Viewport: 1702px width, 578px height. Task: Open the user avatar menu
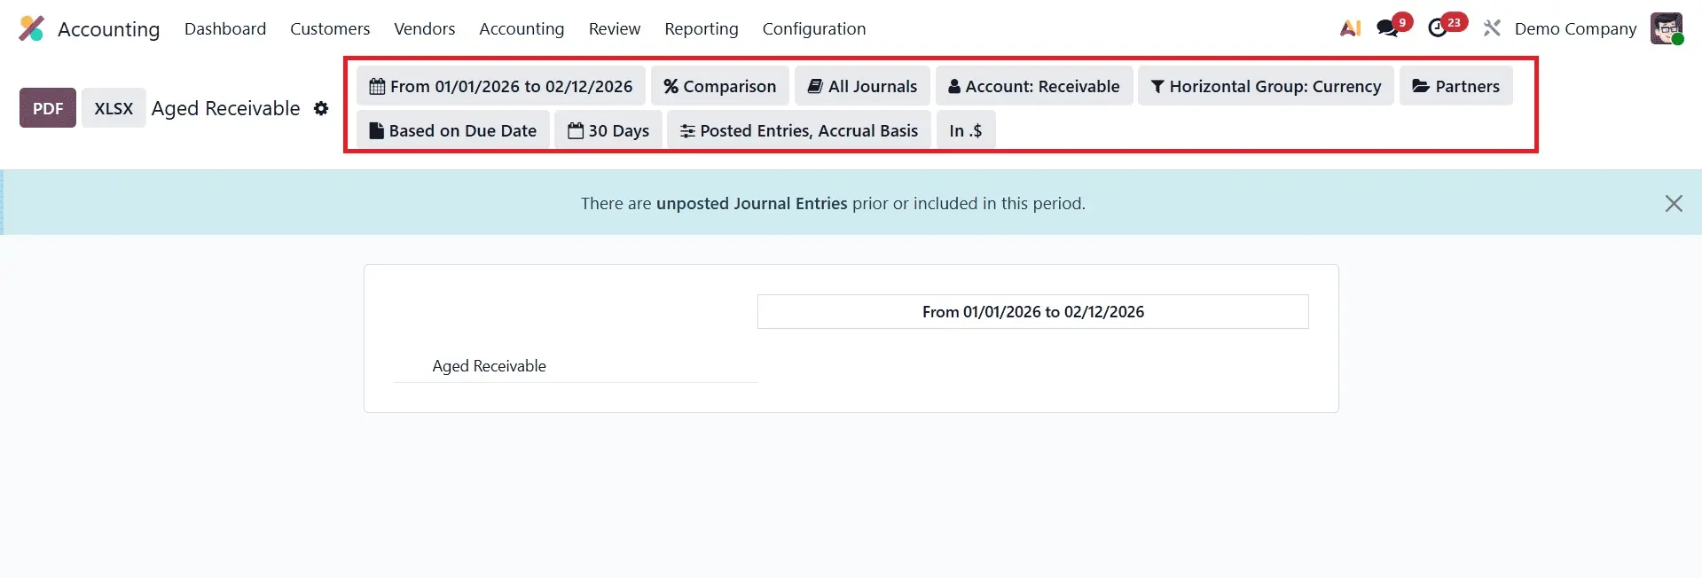[x=1666, y=28]
